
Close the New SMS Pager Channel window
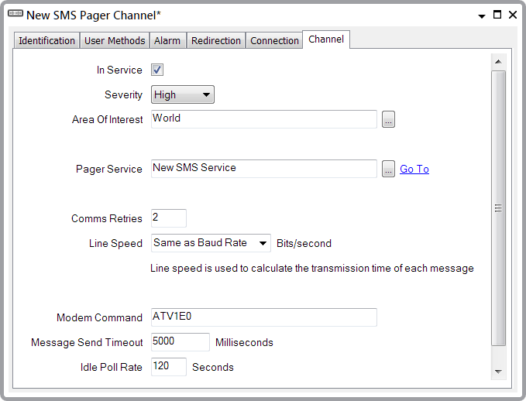[512, 15]
